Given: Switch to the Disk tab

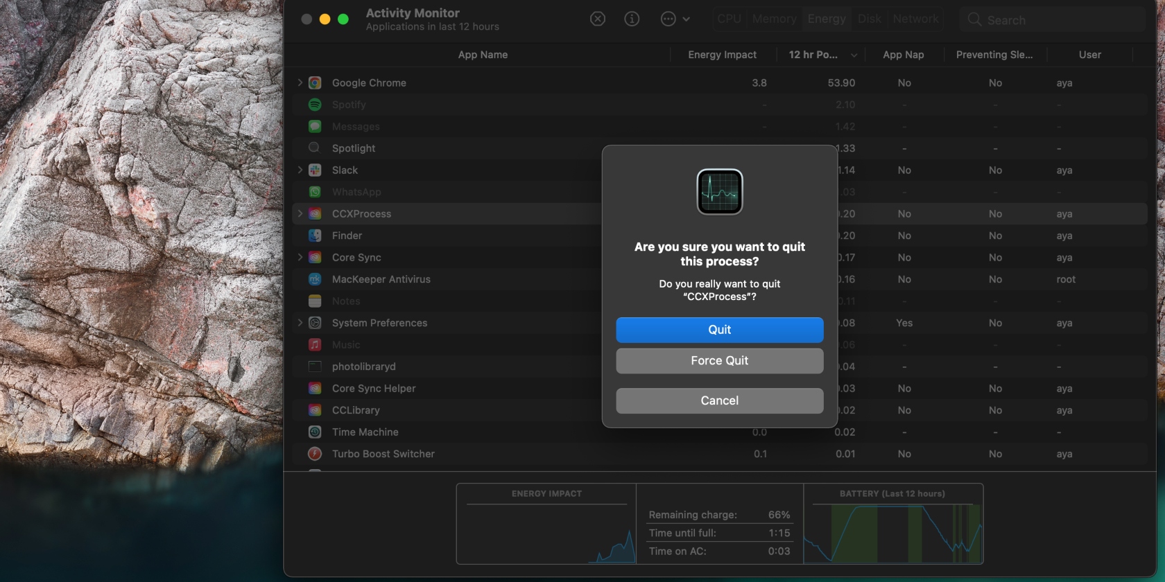Looking at the screenshot, I should click(870, 19).
